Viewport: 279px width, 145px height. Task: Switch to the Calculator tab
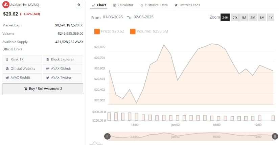(123, 5)
